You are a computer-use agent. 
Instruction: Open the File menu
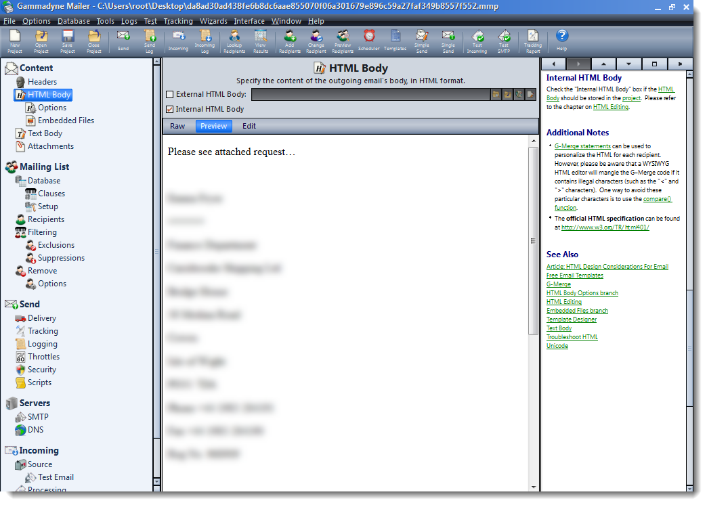click(9, 21)
